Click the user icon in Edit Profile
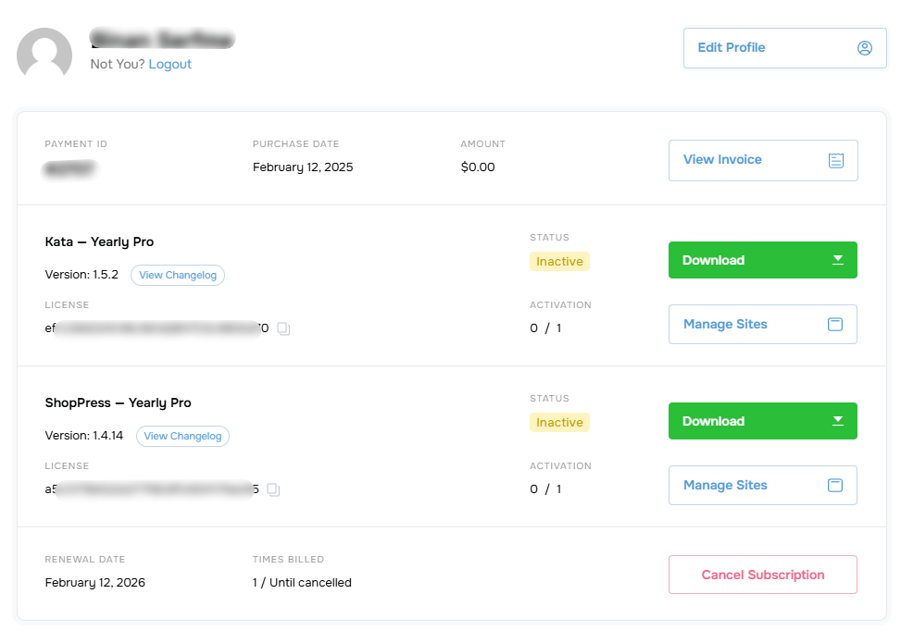Image resolution: width=901 pixels, height=631 pixels. coord(864,48)
